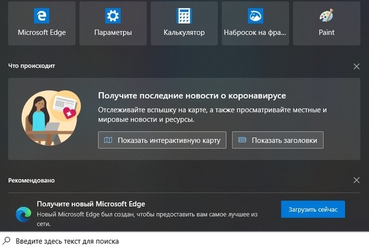Open Параметры settings gear tile
The height and width of the screenshot is (247, 369).
click(x=113, y=23)
